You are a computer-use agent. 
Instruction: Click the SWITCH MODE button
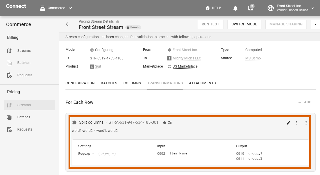click(244, 24)
